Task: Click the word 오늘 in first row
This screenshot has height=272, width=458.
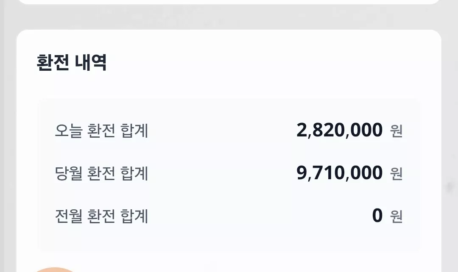Action: click(69, 130)
